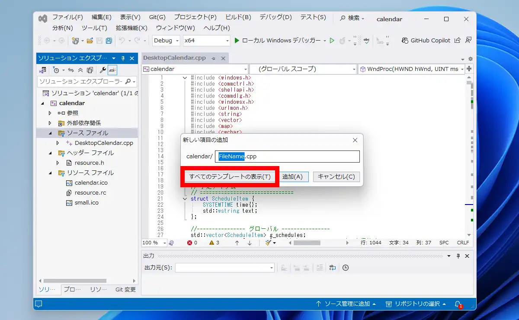This screenshot has width=519, height=320.
Task: Toggle auto-hide pin on Solution Explorer panel
Action: click(123, 58)
